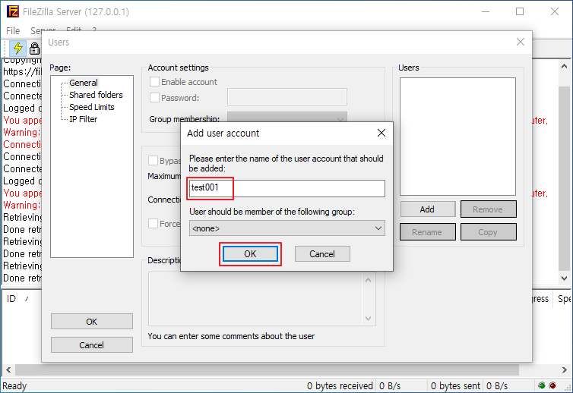The image size is (573, 393).
Task: Select Shared folders page
Action: click(96, 95)
